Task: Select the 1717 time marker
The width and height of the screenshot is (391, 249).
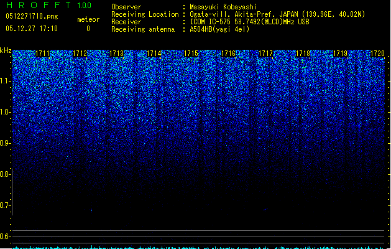Action: [x=265, y=54]
